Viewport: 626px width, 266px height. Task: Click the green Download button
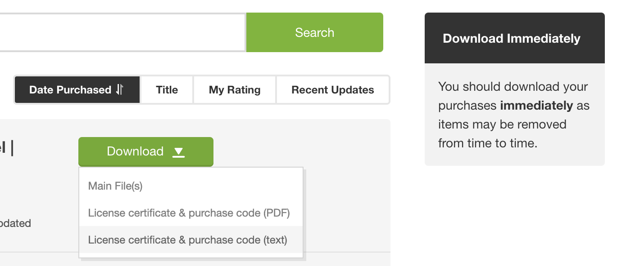[x=145, y=151]
